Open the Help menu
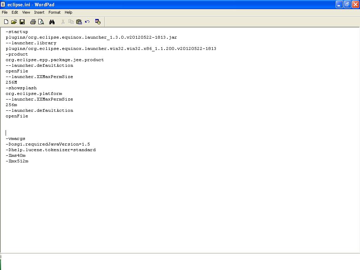Viewport: 360px width, 270px height. tap(68, 12)
